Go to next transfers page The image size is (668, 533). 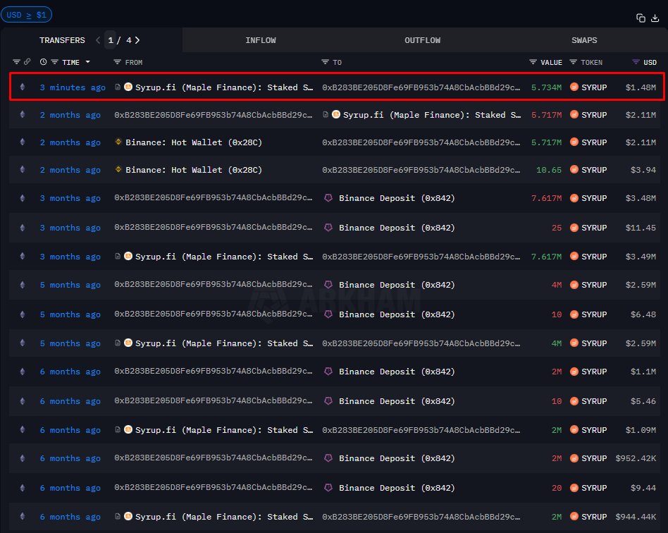pos(137,40)
